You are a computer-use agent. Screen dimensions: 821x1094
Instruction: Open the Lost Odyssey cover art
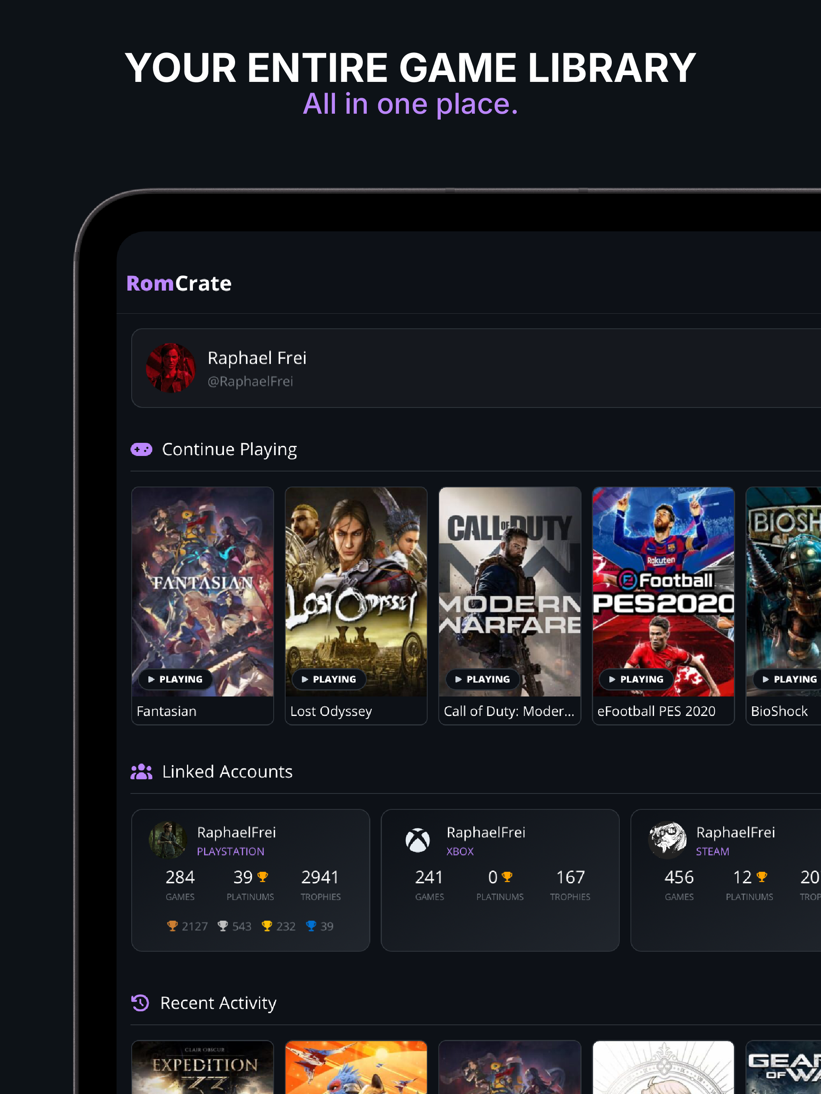(x=356, y=592)
